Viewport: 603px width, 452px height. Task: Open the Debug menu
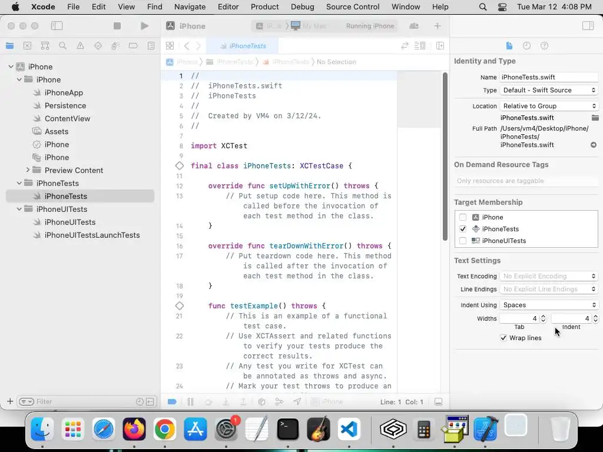tap(302, 7)
